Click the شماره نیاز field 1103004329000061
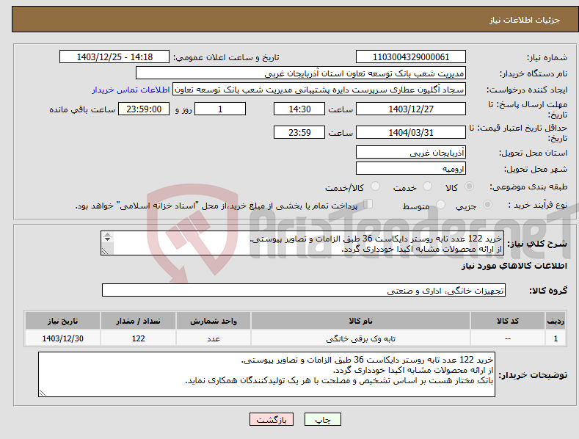Image resolution: width=579 pixels, height=439 pixels. click(411, 57)
